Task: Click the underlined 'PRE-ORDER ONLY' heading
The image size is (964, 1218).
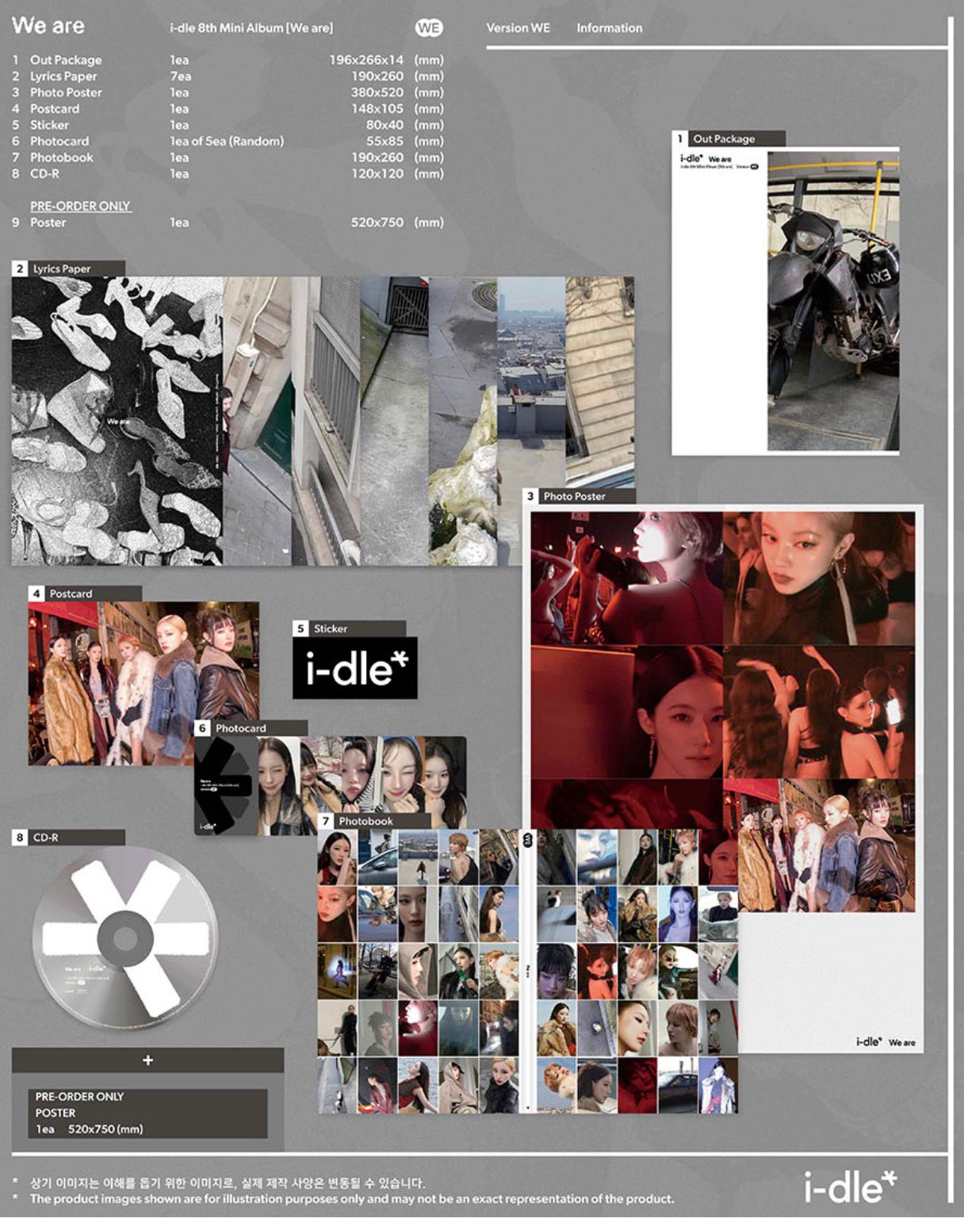Action: click(x=80, y=206)
